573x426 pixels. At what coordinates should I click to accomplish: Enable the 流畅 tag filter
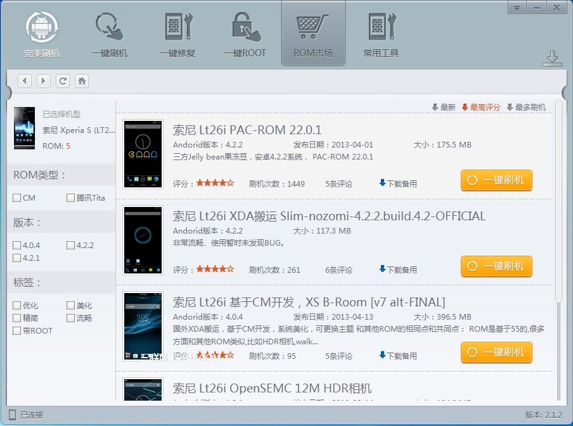click(x=70, y=318)
